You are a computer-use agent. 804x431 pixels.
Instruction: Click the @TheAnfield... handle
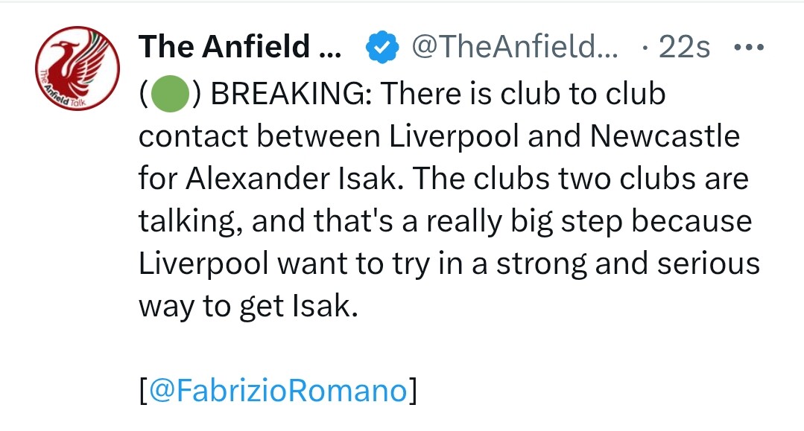514,48
